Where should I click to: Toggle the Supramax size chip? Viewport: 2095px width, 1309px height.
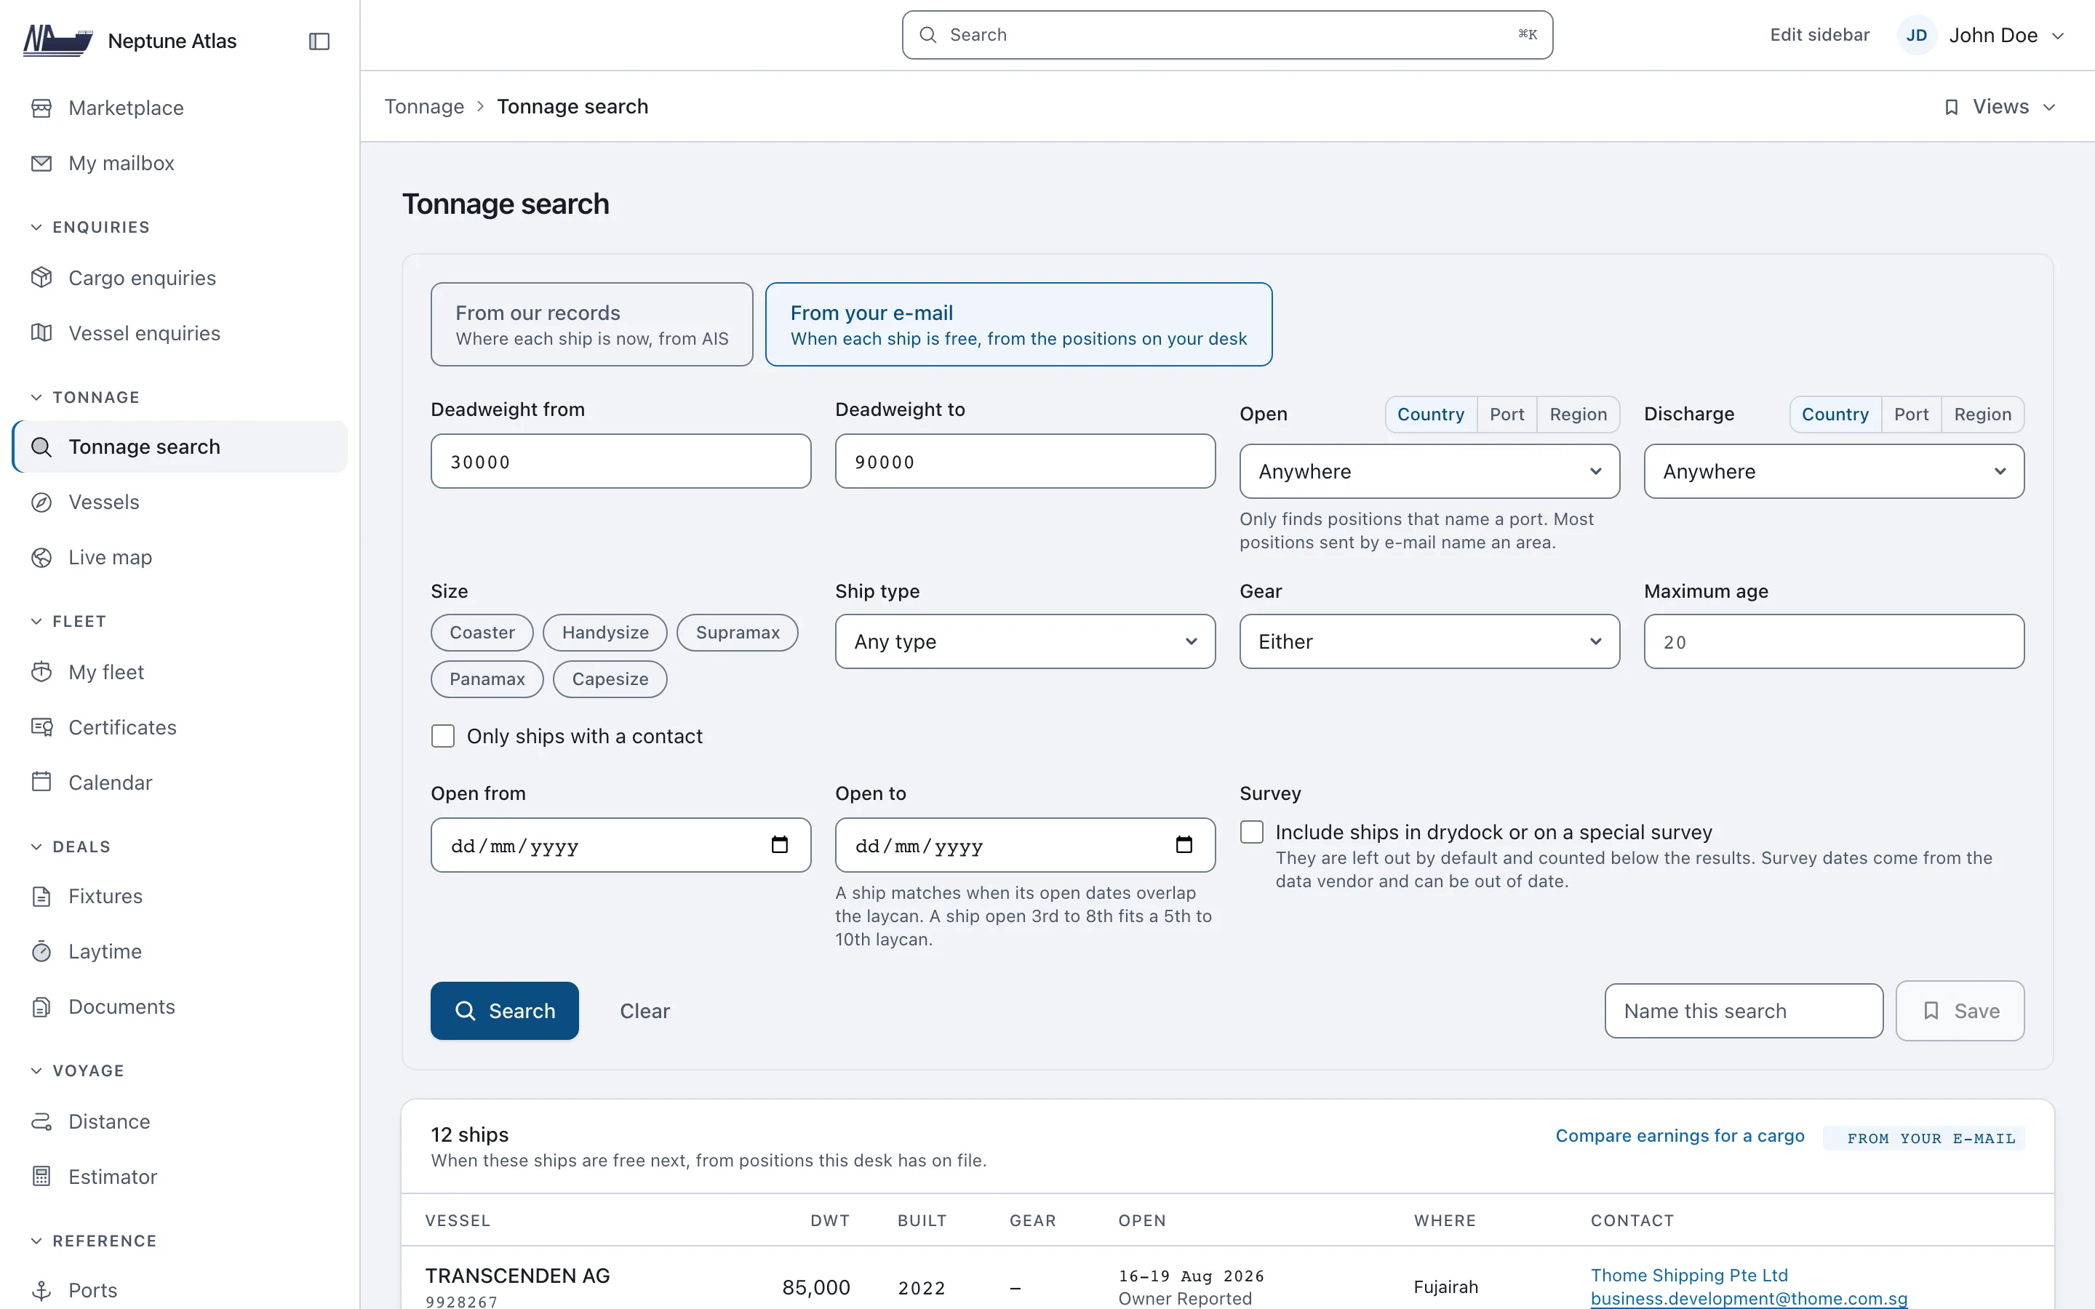tap(738, 633)
